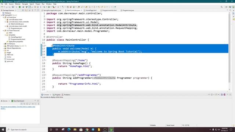Collapse the SpringMVC project node
This screenshot has height=132, width=235.
pyautogui.click(x=1, y=15)
